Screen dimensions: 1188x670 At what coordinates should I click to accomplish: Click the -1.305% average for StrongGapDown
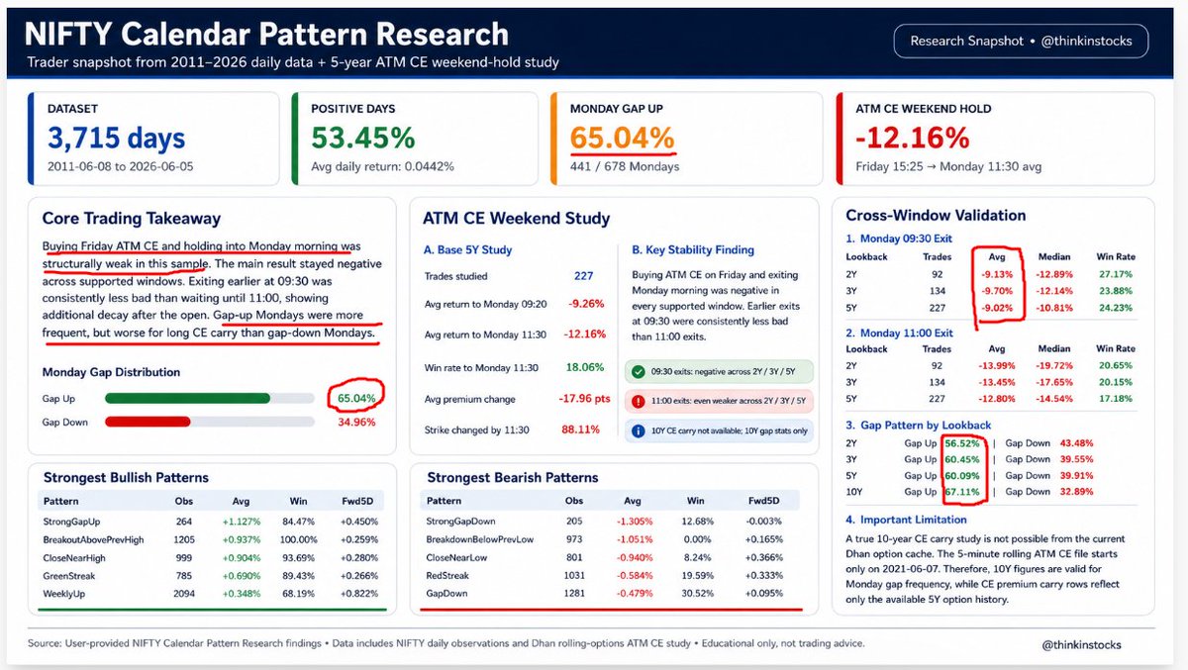coord(634,522)
